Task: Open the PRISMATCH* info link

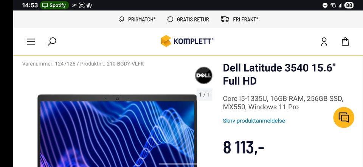Action: click(142, 20)
